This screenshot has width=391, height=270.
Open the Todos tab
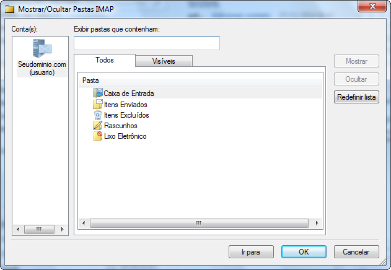(105, 60)
